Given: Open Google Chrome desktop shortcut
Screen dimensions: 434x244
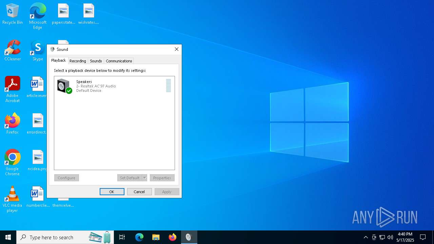Looking at the screenshot, I should pyautogui.click(x=13, y=162).
